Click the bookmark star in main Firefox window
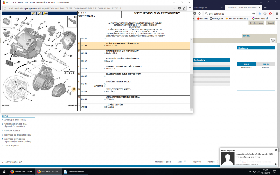280x175 pixels. (199, 13)
